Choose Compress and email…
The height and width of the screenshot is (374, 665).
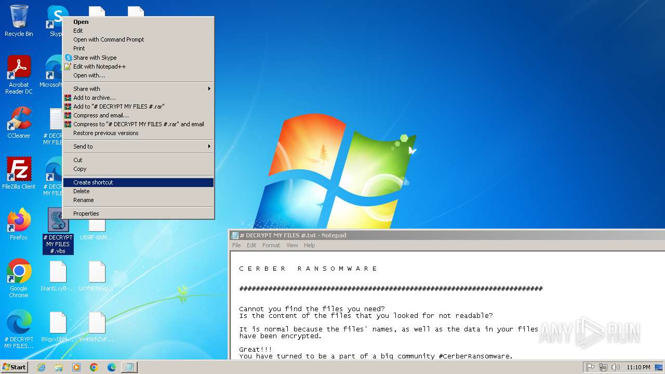138,115
